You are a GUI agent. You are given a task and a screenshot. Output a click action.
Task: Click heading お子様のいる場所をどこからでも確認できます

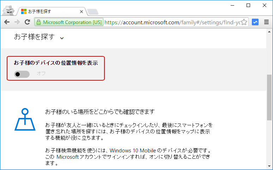[x=100, y=112]
